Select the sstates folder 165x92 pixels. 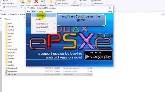(11, 65)
